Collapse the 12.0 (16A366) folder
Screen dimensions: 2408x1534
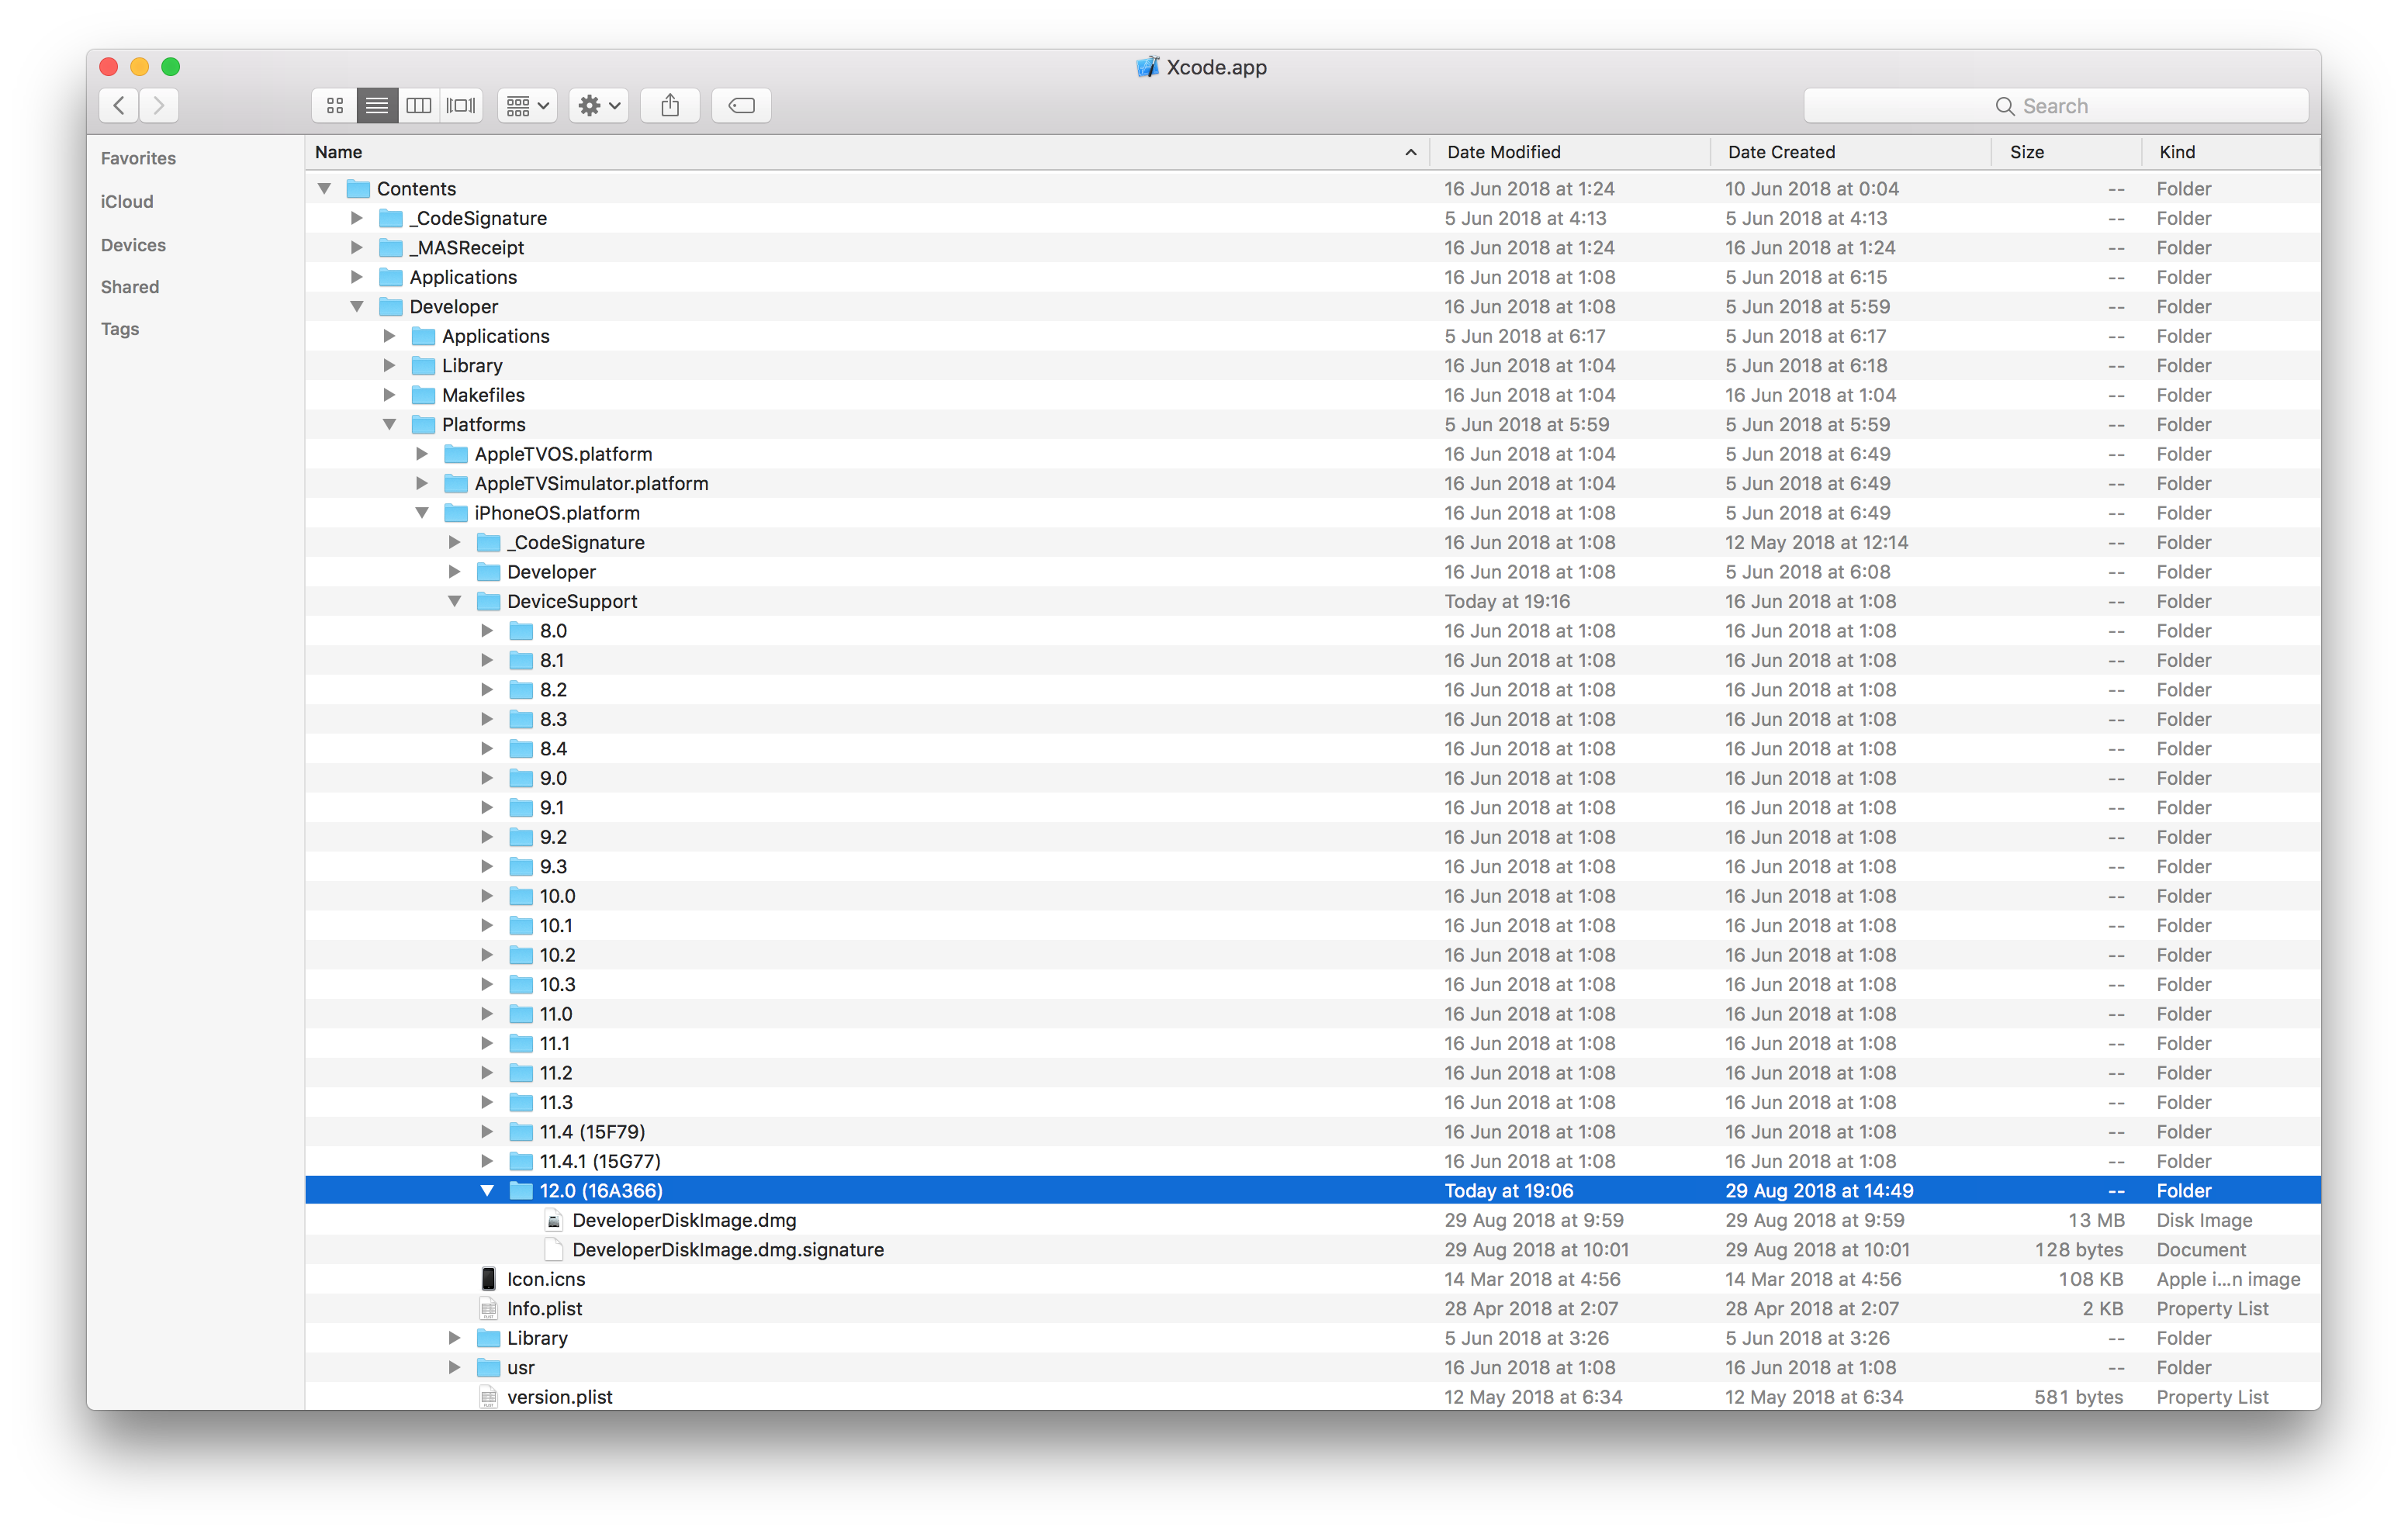[x=487, y=1190]
